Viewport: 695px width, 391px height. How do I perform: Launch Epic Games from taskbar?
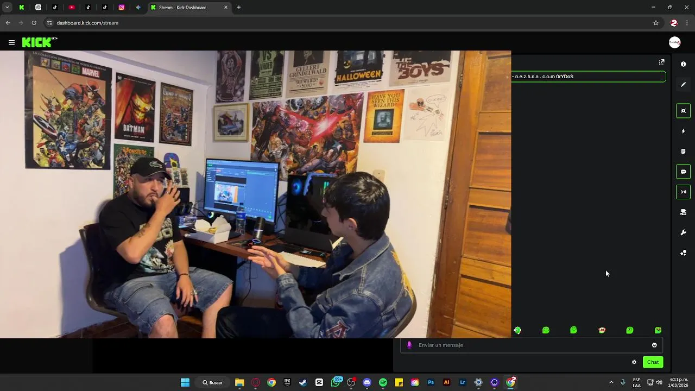(287, 382)
